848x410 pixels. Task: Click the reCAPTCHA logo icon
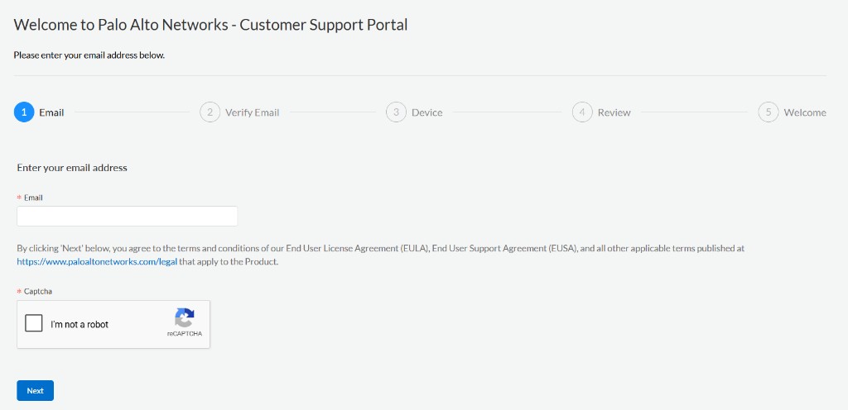coord(185,317)
